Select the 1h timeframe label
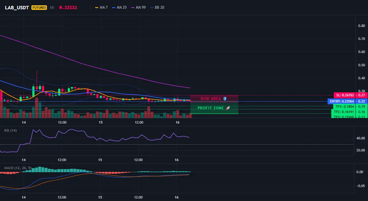 pos(52,7)
